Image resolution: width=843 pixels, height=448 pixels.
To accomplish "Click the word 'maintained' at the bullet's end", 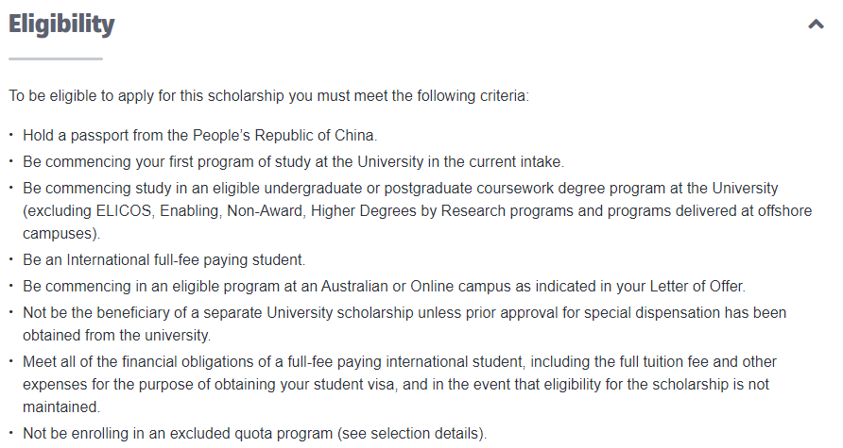I will tap(60, 407).
